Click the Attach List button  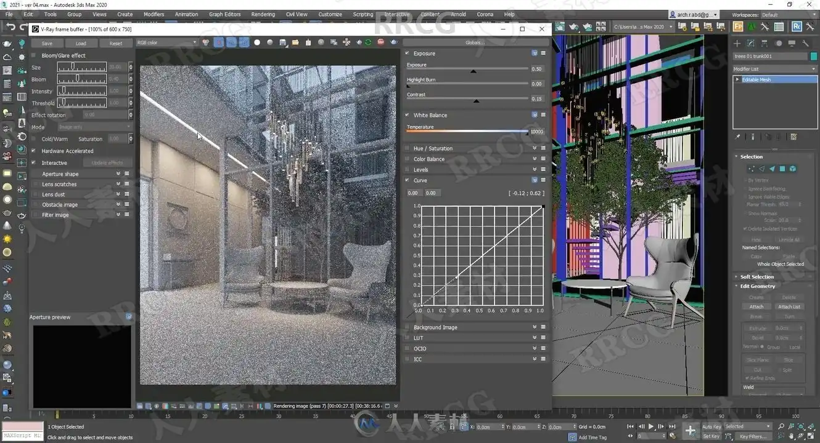(x=789, y=306)
